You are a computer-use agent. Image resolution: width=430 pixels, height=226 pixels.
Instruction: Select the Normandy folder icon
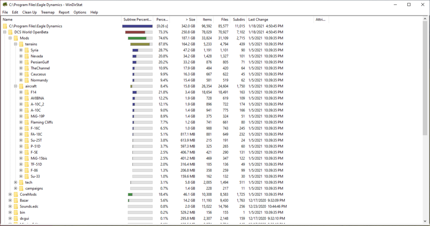(27, 80)
